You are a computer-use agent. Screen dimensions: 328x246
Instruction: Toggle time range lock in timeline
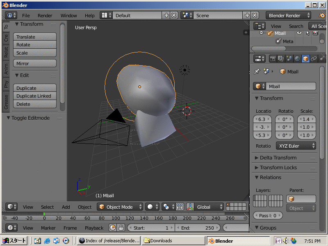[x=121, y=228]
